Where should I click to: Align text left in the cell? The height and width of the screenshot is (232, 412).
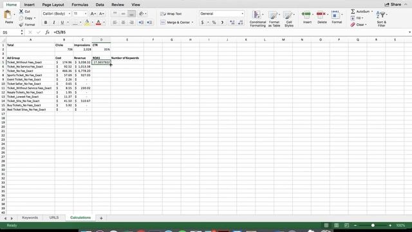click(x=115, y=23)
